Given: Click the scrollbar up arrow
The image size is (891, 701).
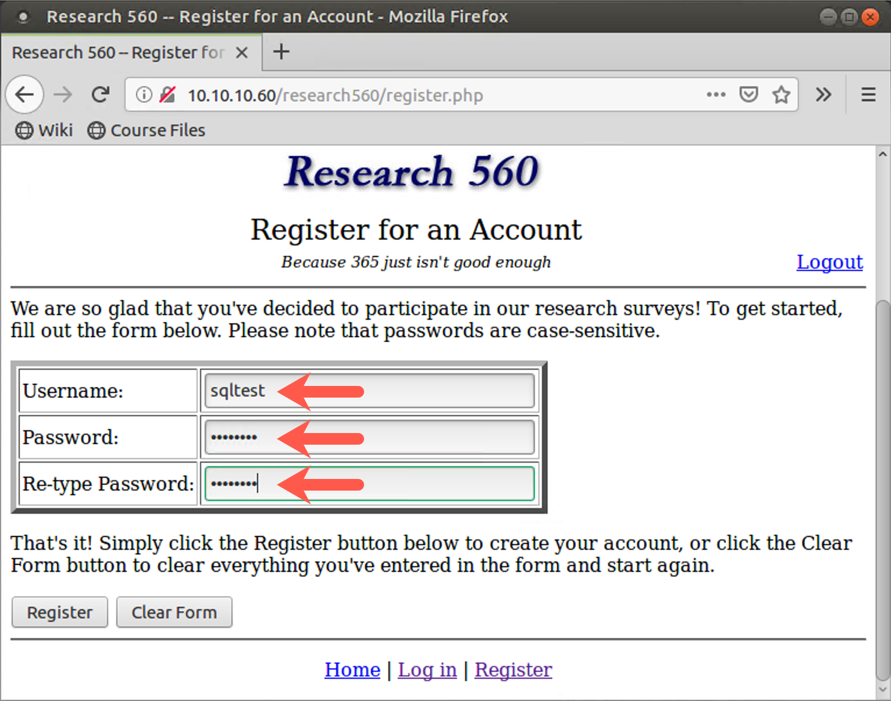Looking at the screenshot, I should click(882, 153).
